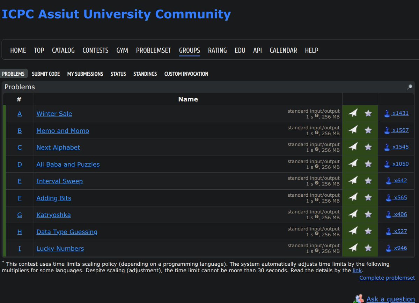Open the CALENDAR menu item

(x=283, y=50)
